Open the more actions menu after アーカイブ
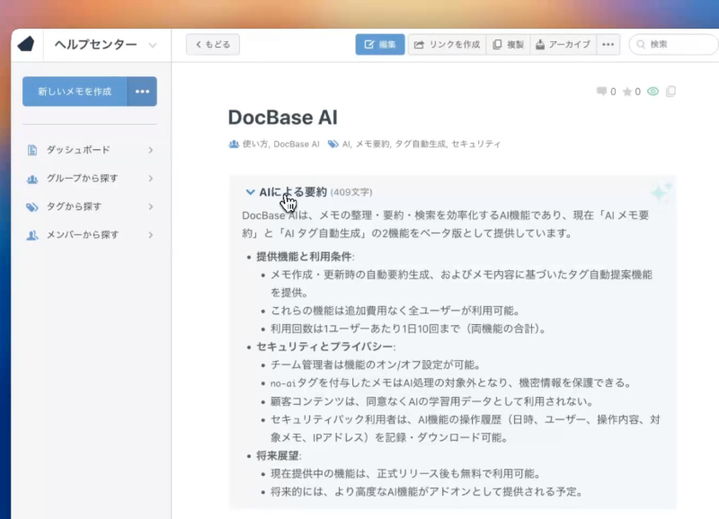The height and width of the screenshot is (519, 719). [608, 44]
